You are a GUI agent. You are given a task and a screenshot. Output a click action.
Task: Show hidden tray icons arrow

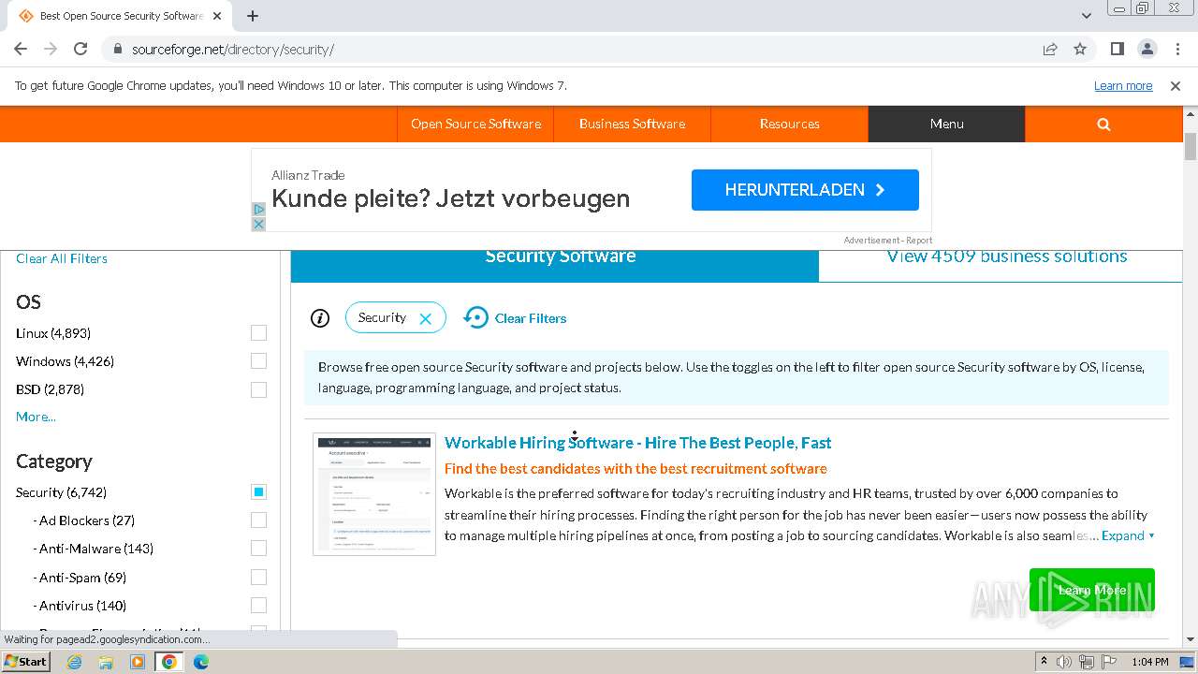[x=1044, y=662]
